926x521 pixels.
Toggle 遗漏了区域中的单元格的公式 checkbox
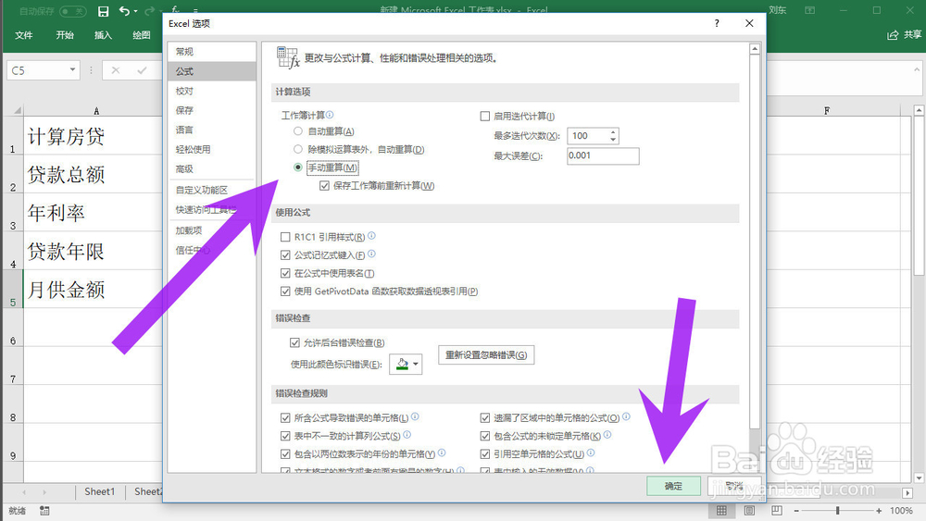485,418
